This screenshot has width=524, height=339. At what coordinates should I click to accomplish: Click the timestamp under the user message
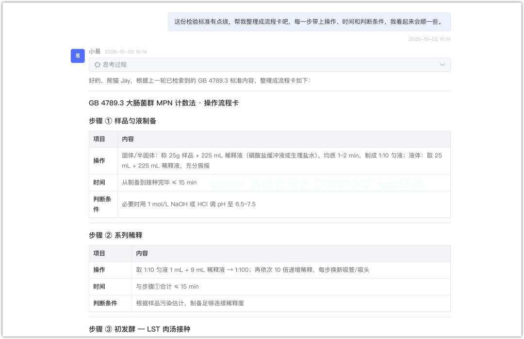point(429,39)
